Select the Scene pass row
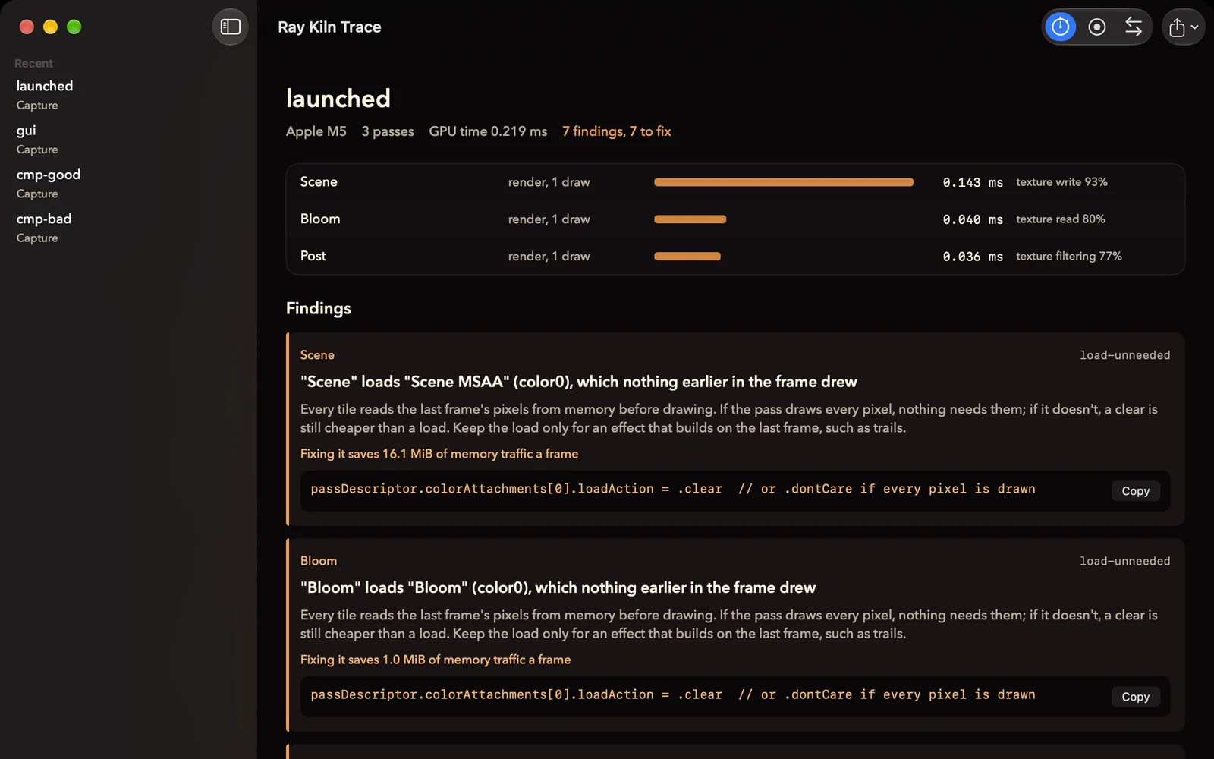The height and width of the screenshot is (759, 1214). click(735, 182)
